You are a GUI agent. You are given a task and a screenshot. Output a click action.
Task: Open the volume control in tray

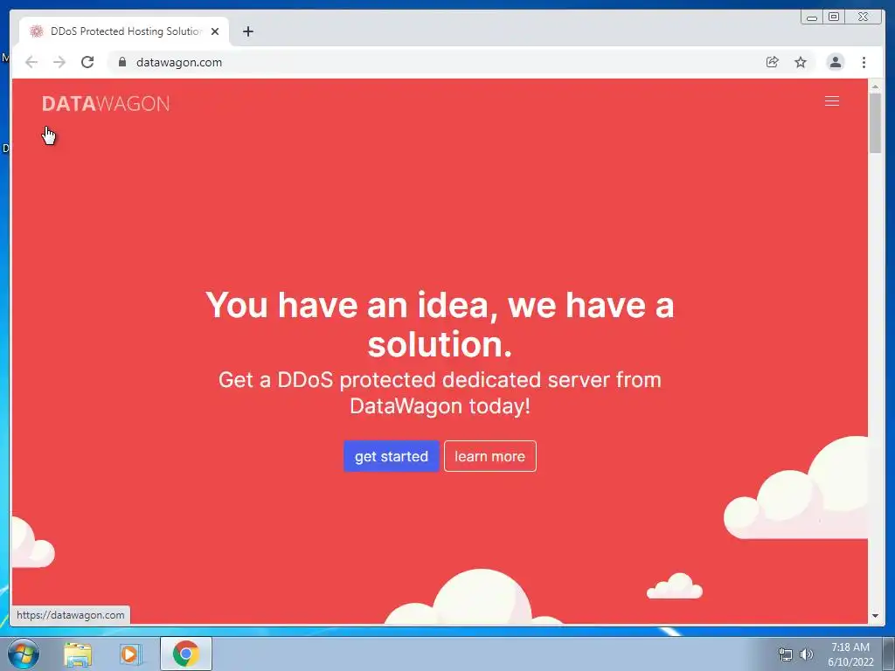(x=806, y=654)
